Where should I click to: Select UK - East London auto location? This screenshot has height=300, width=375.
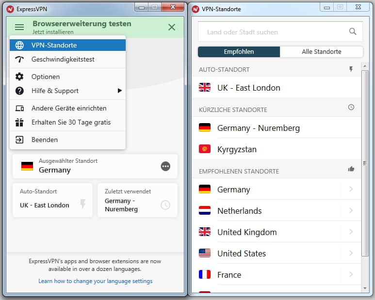[x=277, y=88]
